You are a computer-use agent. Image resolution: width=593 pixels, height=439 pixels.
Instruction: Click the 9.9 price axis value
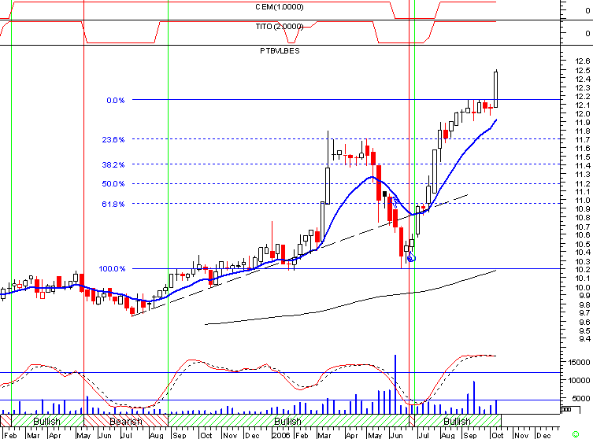click(x=584, y=296)
